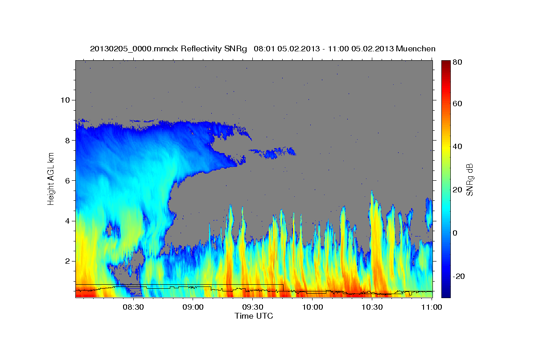Click the dark red top of the colorbar
This screenshot has height=357, width=535.
pyautogui.click(x=446, y=64)
